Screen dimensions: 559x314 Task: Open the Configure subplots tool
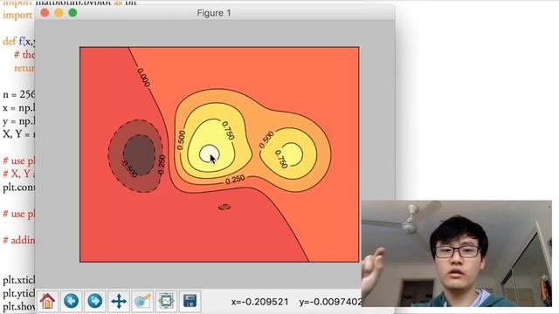tap(166, 301)
